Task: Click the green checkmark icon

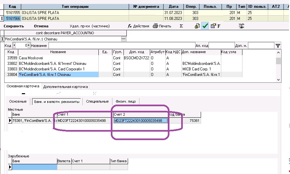Action: pyautogui.click(x=205, y=26)
